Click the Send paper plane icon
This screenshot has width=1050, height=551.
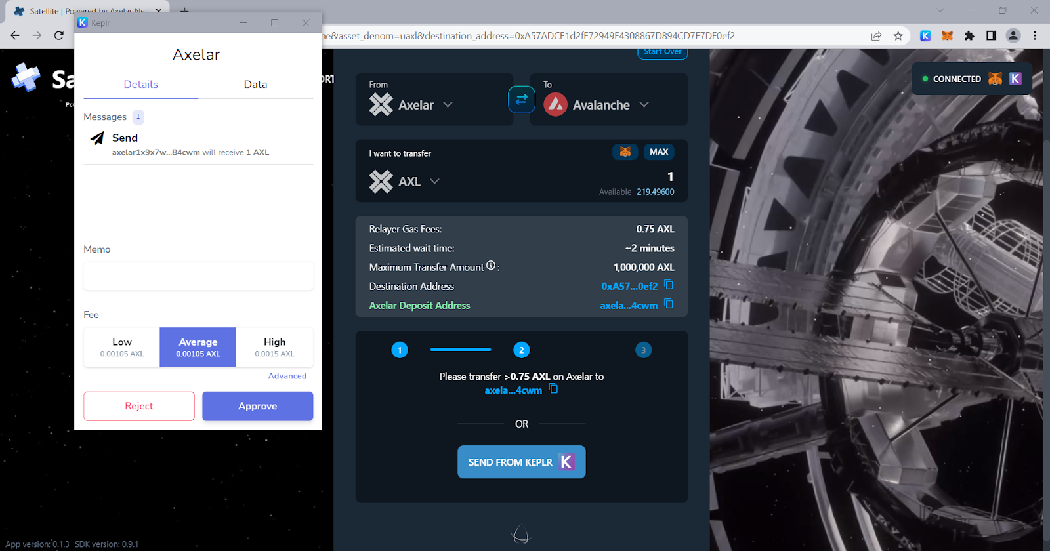(x=97, y=138)
